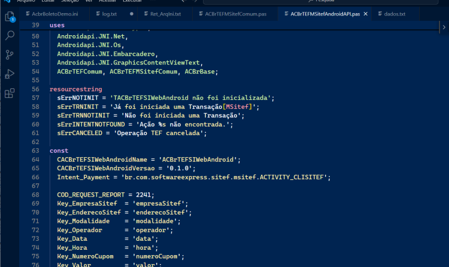Click 'ACBrTEFComum' on line 54
Image resolution: width=449 pixels, height=267 pixels.
pos(79,72)
